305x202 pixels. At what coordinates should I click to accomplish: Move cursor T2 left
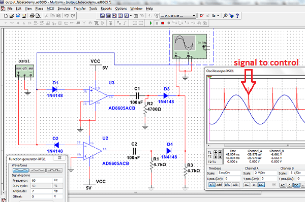point(216,157)
